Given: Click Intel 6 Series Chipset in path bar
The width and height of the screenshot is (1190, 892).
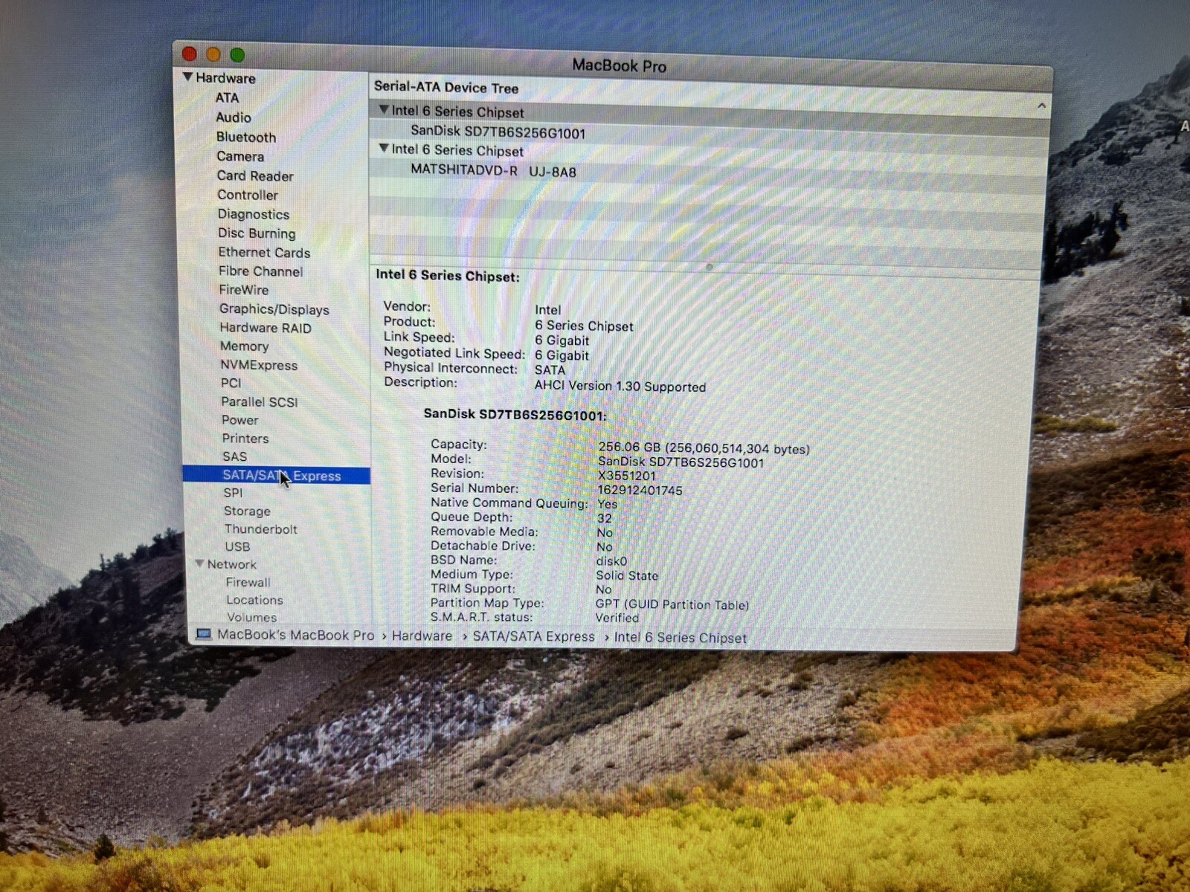Looking at the screenshot, I should point(680,638).
